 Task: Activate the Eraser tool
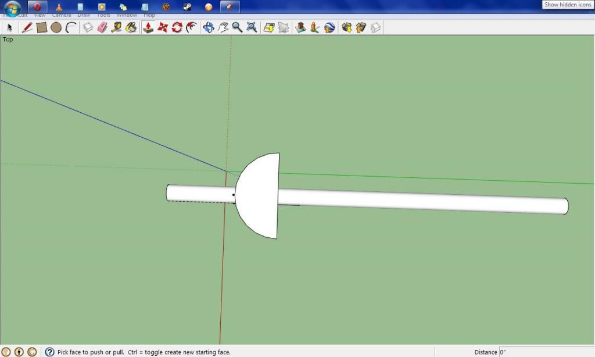click(x=102, y=27)
